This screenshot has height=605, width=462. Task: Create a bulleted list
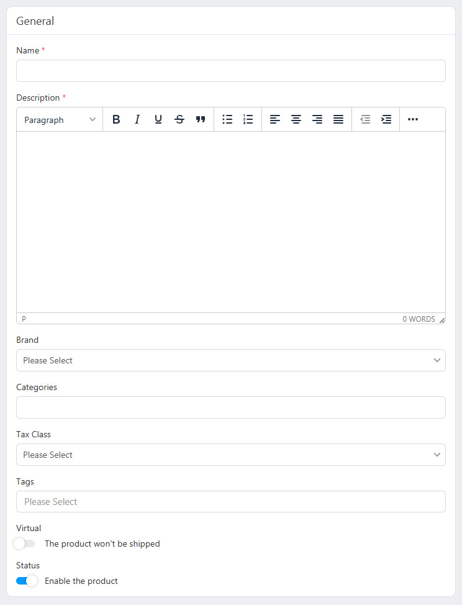(227, 119)
